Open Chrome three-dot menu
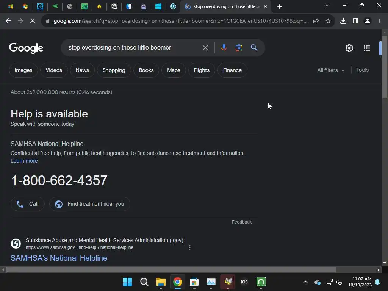The image size is (388, 291). click(x=380, y=21)
